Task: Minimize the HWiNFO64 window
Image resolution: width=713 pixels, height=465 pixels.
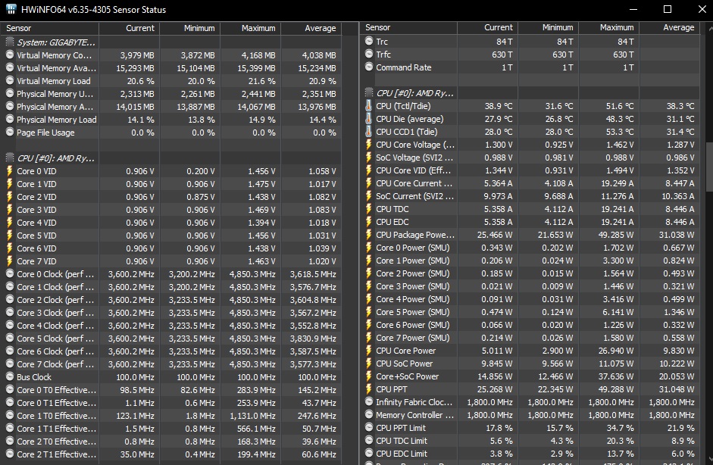Action: [x=633, y=9]
